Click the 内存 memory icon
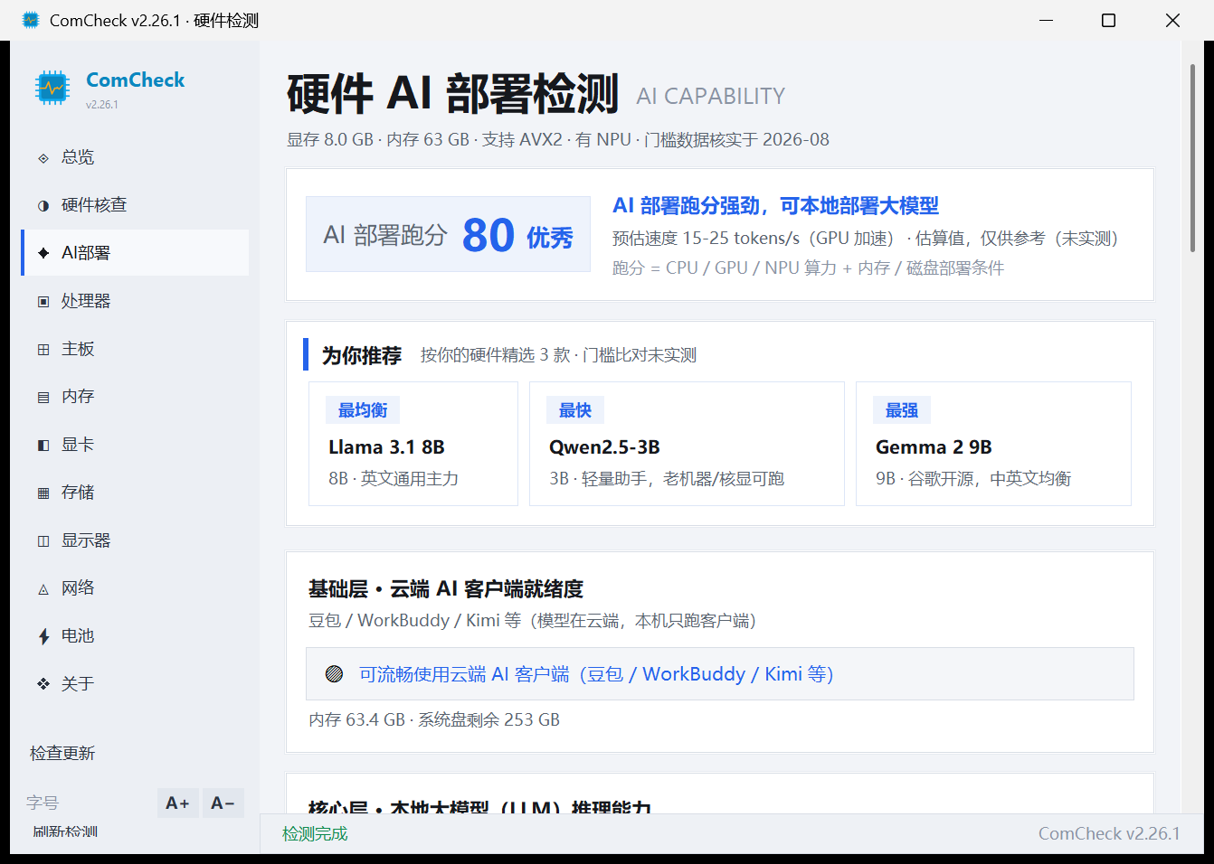 point(43,398)
